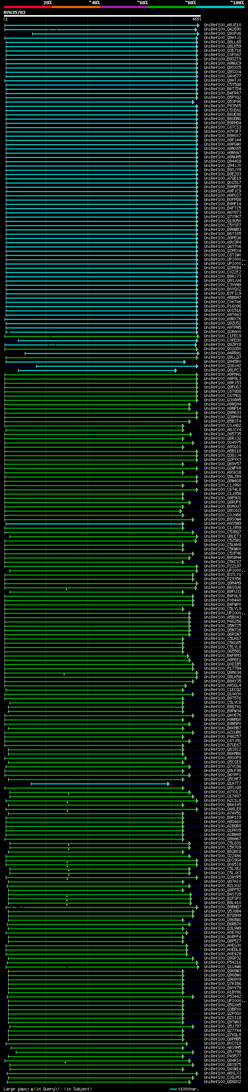
Task: Select label UniRef100_Q944G9
Action: 222,162
